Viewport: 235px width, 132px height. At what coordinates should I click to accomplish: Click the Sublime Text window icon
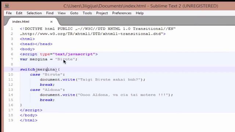(x=7, y=6)
